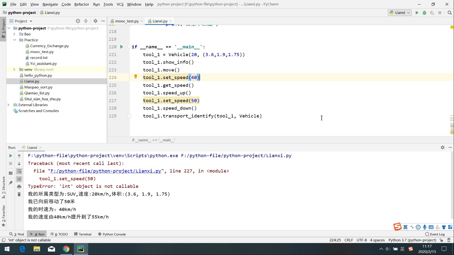Viewport: 454px width, 255px height.
Task: Pin the Run tab
Action: pyautogui.click(x=10, y=183)
